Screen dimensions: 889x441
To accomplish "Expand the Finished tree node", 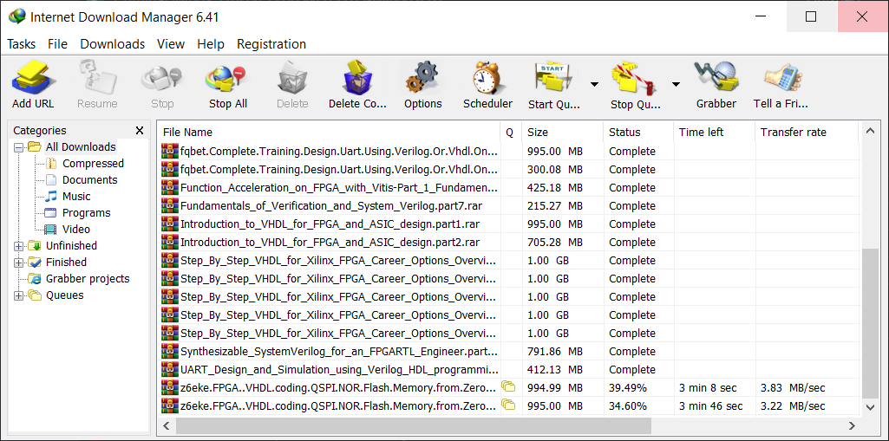I will [x=18, y=263].
